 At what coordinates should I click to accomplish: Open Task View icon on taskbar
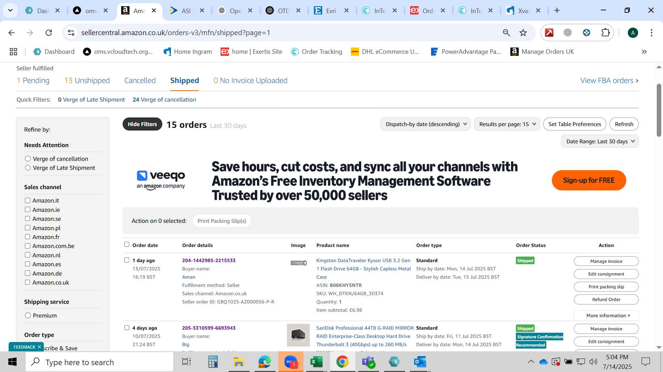[186, 362]
